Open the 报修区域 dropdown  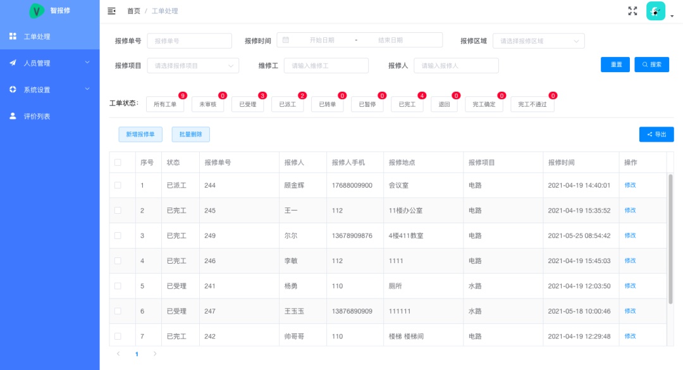538,41
